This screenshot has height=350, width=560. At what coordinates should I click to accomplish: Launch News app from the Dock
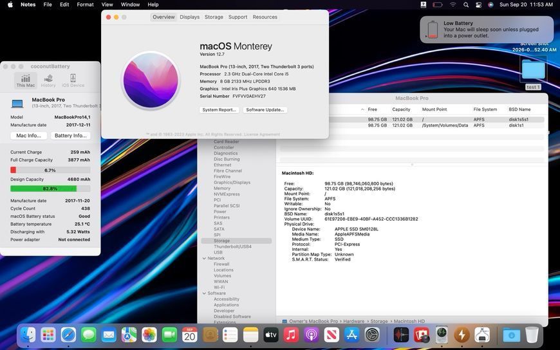[331, 335]
